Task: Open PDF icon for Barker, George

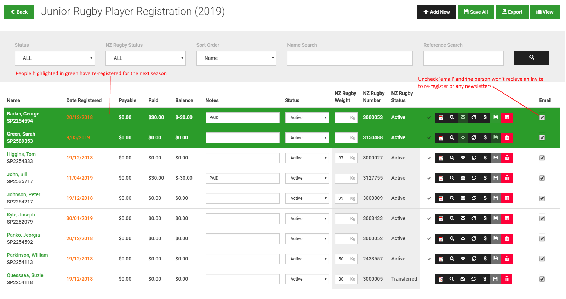Action: point(441,118)
